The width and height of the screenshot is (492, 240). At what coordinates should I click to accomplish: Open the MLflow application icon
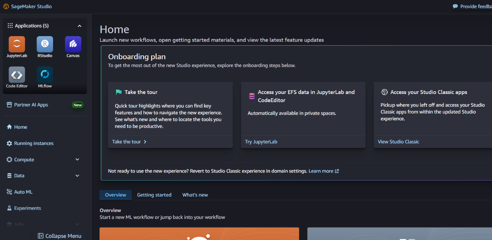[45, 75]
